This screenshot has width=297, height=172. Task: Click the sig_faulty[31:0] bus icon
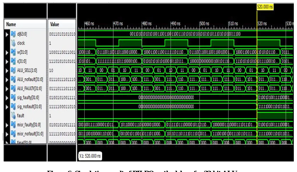pyautogui.click(x=13, y=98)
